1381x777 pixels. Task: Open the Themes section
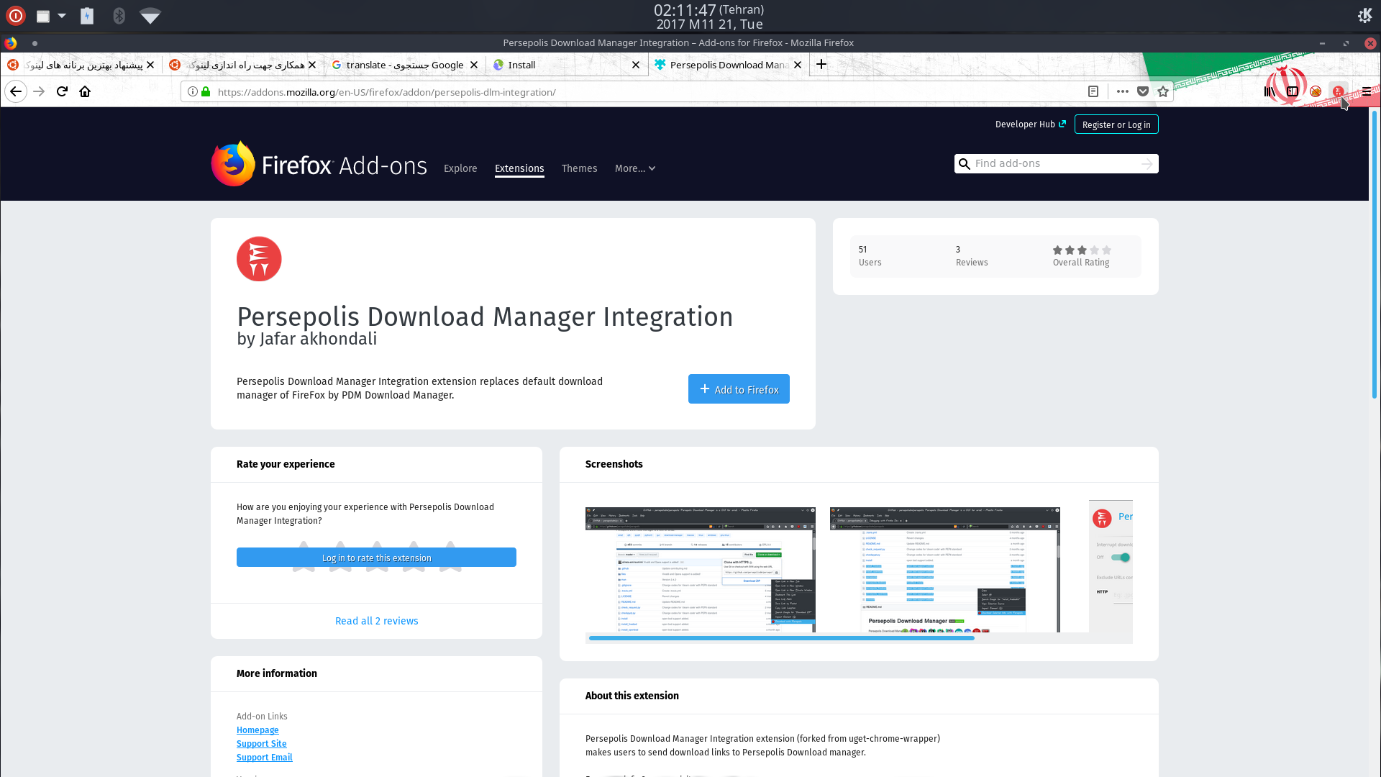tap(579, 168)
